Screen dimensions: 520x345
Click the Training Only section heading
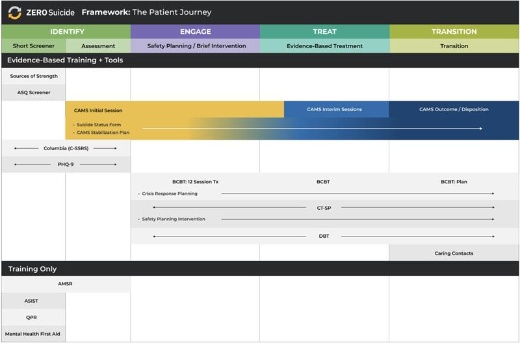32,269
